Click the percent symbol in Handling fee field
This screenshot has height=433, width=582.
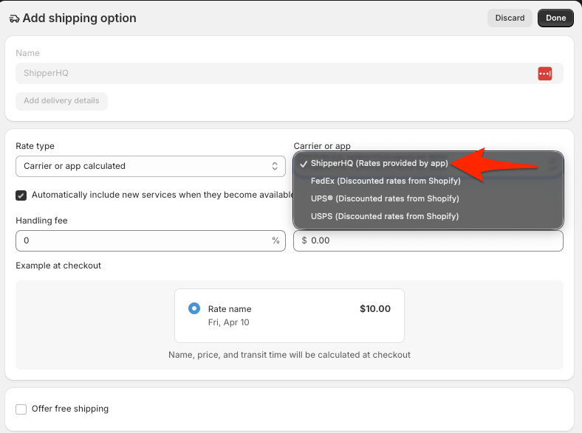pos(275,240)
